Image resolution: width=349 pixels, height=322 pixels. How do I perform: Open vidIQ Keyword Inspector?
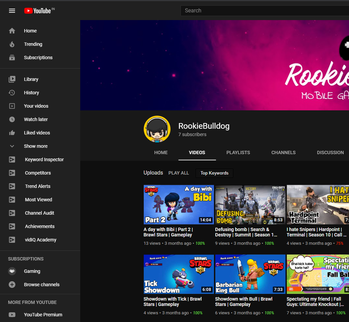coord(44,159)
